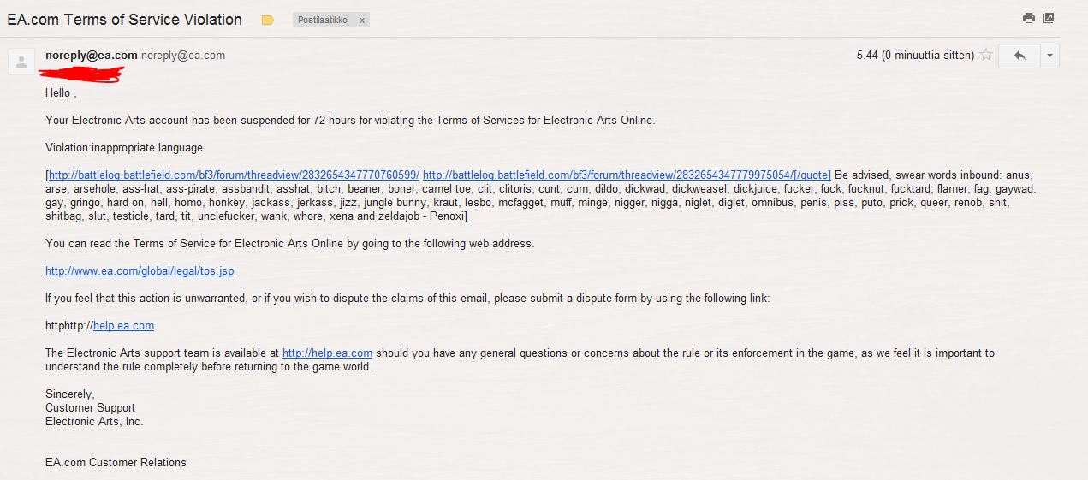Remove the Postilaatikko label with its x
1088x480 pixels.
pyautogui.click(x=361, y=20)
